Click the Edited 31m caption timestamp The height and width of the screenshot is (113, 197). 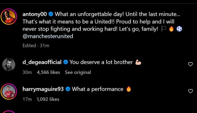(36, 46)
